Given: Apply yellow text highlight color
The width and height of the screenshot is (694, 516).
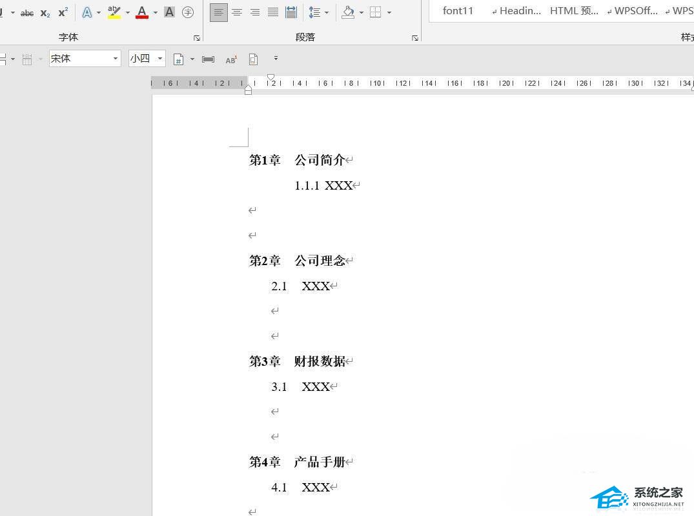Looking at the screenshot, I should click(114, 12).
